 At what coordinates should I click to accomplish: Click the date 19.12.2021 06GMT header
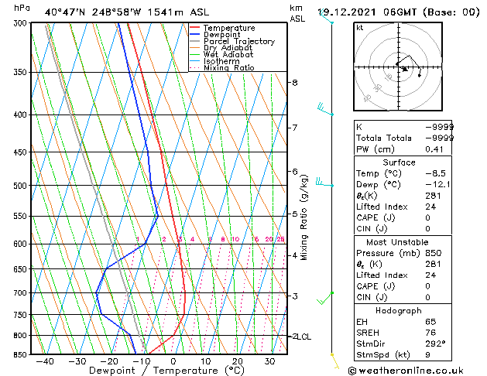point(368,12)
